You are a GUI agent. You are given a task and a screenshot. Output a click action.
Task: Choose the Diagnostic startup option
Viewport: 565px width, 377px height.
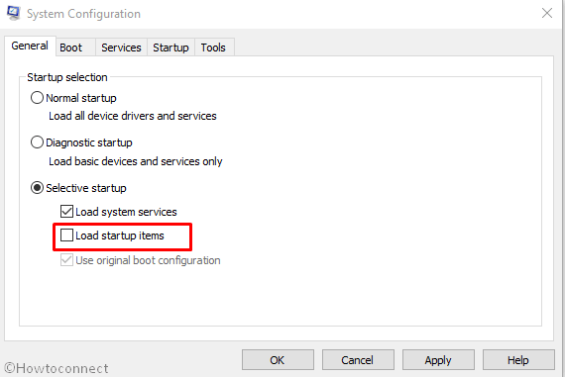coord(37,142)
